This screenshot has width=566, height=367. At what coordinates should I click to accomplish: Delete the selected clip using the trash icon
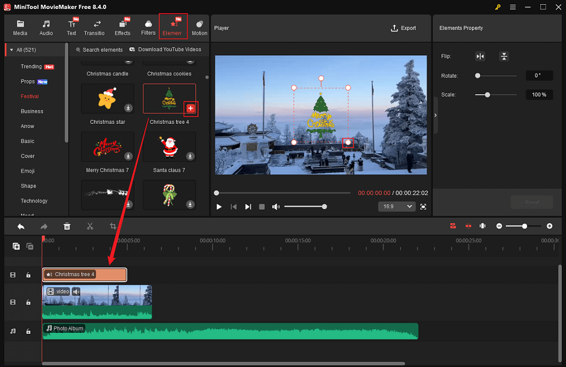pyautogui.click(x=67, y=226)
